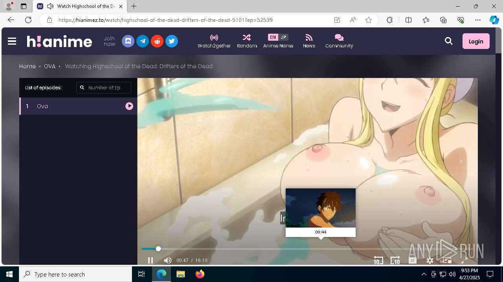Viewport: 503px width, 282px height.
Task: Select episode 1 Ova in the list
Action: [x=78, y=106]
